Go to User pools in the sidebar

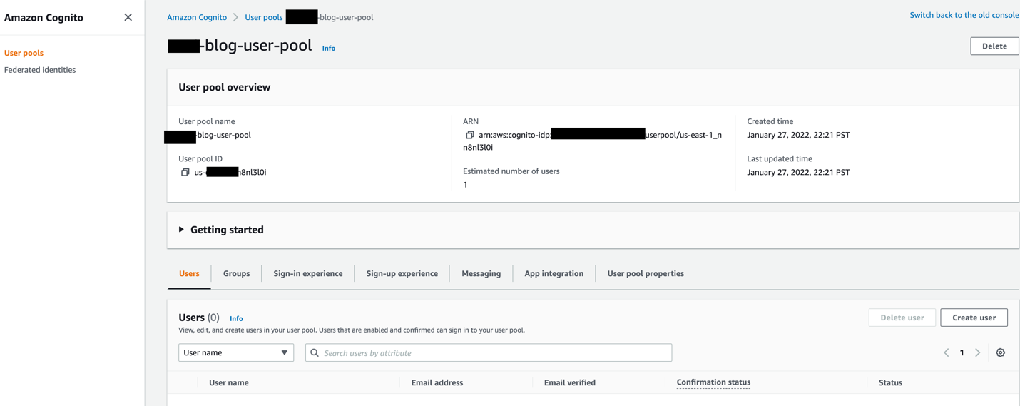pyautogui.click(x=24, y=53)
